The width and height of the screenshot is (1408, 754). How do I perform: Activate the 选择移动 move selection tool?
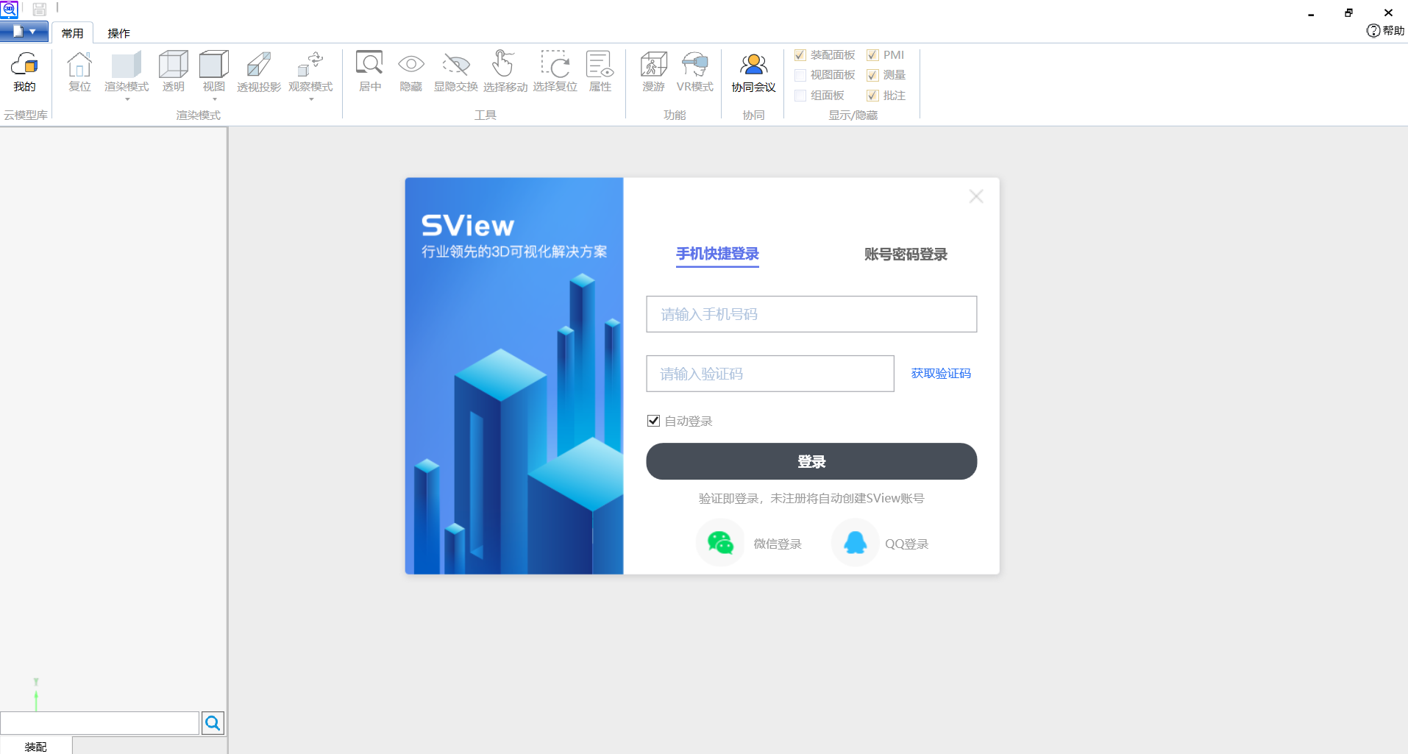click(505, 64)
